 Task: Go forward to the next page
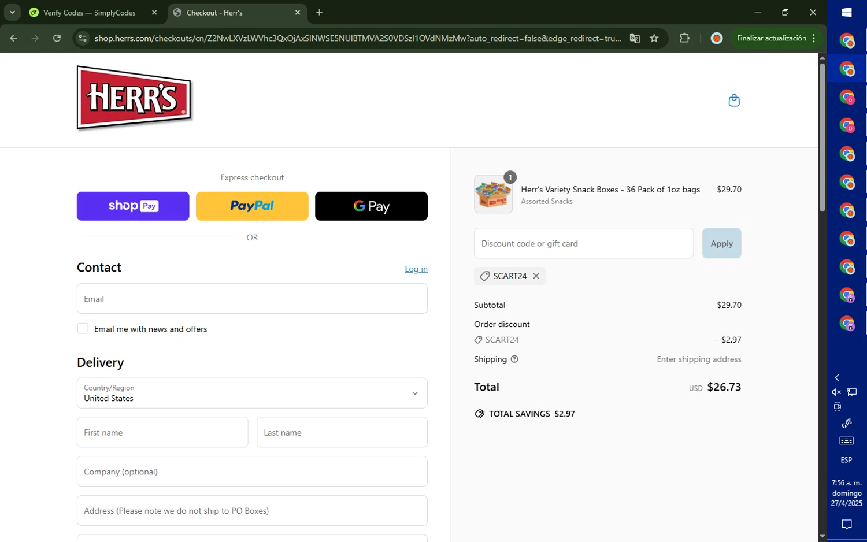pos(35,38)
